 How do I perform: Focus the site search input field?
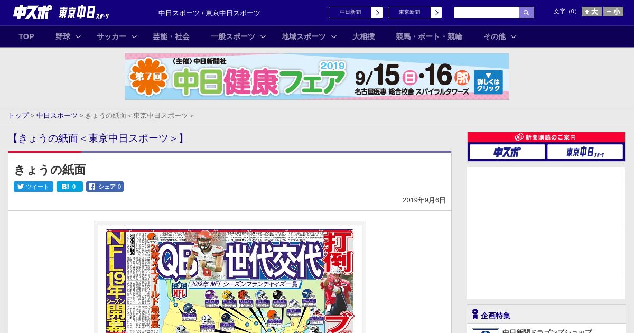click(x=487, y=13)
